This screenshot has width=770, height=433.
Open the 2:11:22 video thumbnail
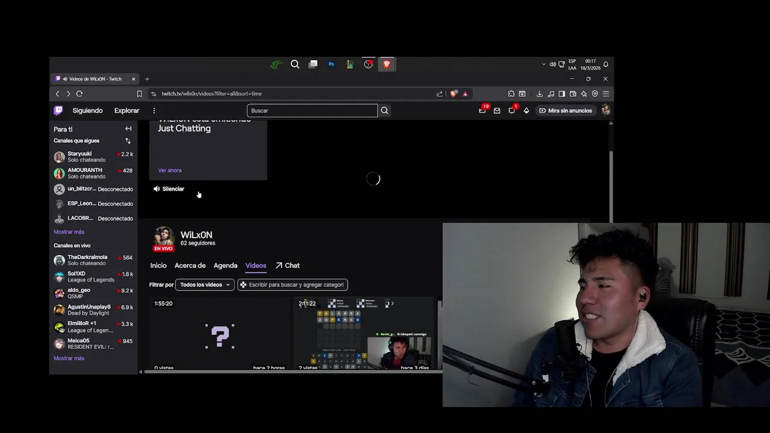pyautogui.click(x=363, y=334)
